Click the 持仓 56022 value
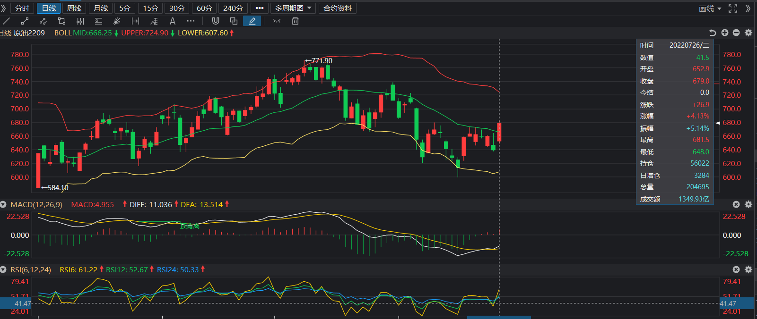757x319 pixels. (700, 163)
